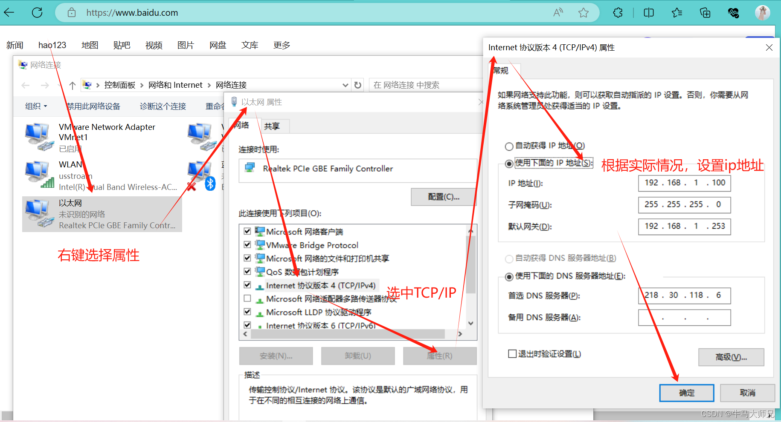Expand the breadcrumb chevron after 控制面板
The height and width of the screenshot is (422, 781).
click(141, 85)
